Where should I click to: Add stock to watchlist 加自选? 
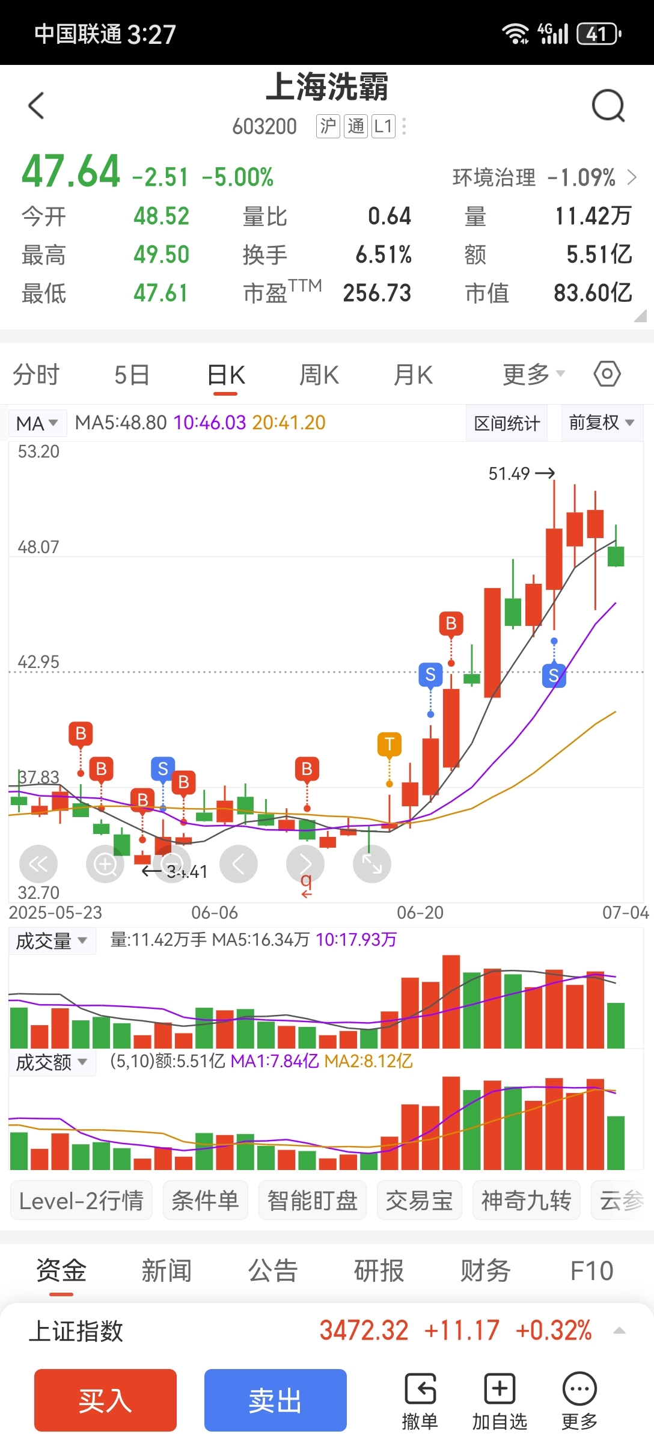tap(500, 1401)
